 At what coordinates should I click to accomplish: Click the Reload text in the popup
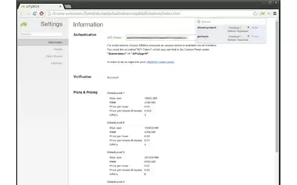tap(206, 22)
